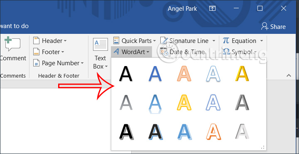Pick the blue fill light shadow WordArt, third row
The width and height of the screenshot is (299, 154).
coord(184,132)
